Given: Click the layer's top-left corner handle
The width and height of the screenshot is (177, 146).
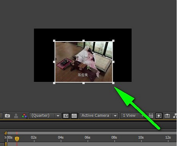Looking at the screenshot, I should (x=54, y=41).
